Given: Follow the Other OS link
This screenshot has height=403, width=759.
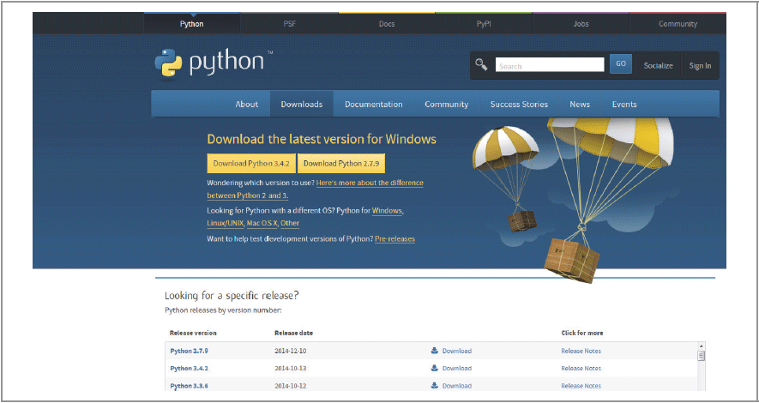Looking at the screenshot, I should click(x=290, y=224).
